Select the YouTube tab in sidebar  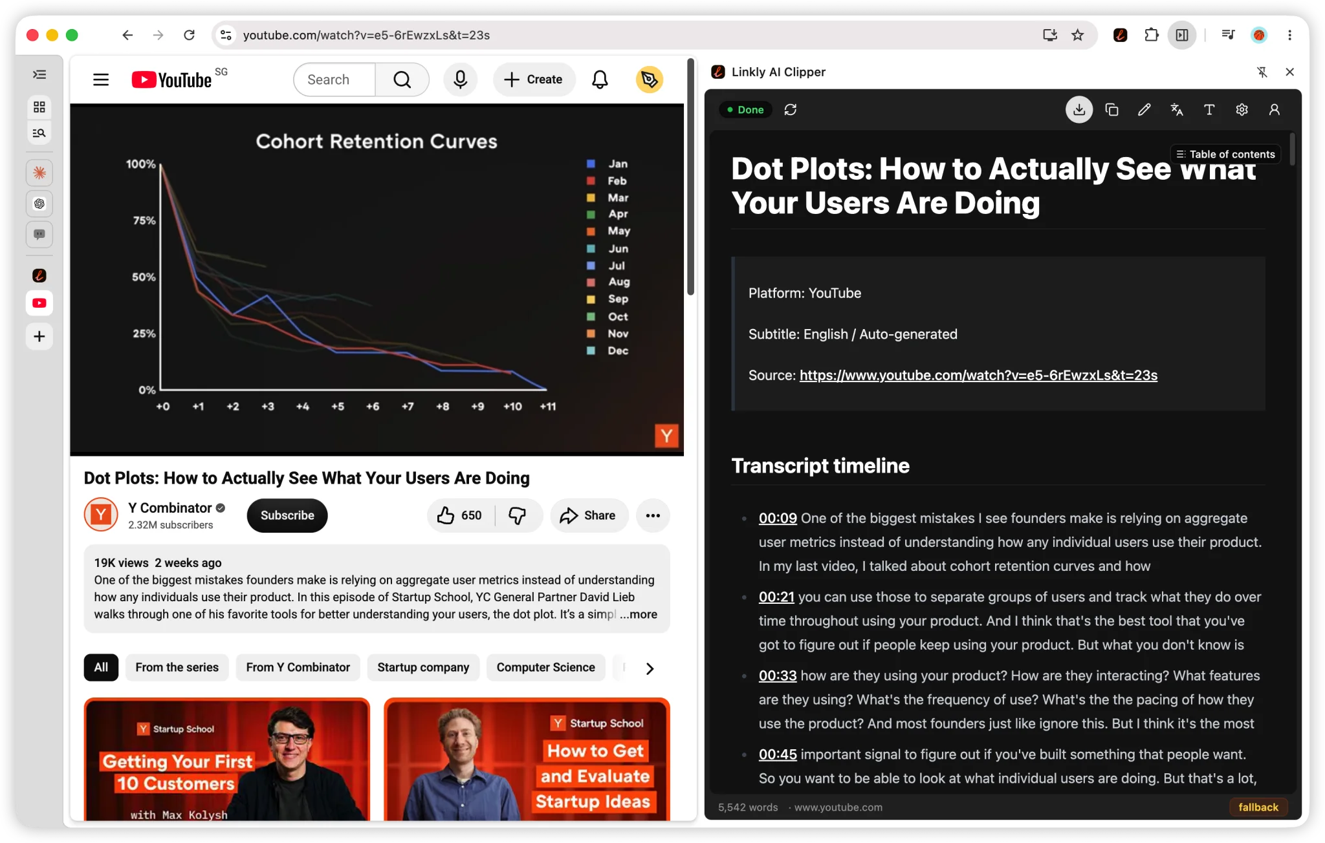pos(39,303)
